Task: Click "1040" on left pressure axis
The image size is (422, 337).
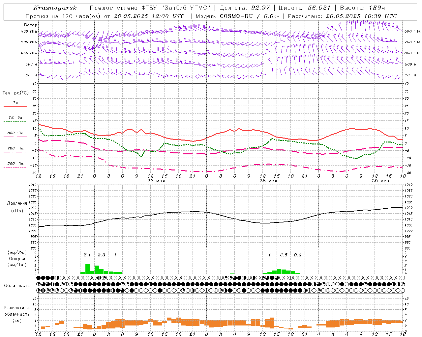Action: click(x=33, y=185)
